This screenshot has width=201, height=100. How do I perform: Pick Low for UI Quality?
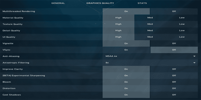[x=182, y=37]
